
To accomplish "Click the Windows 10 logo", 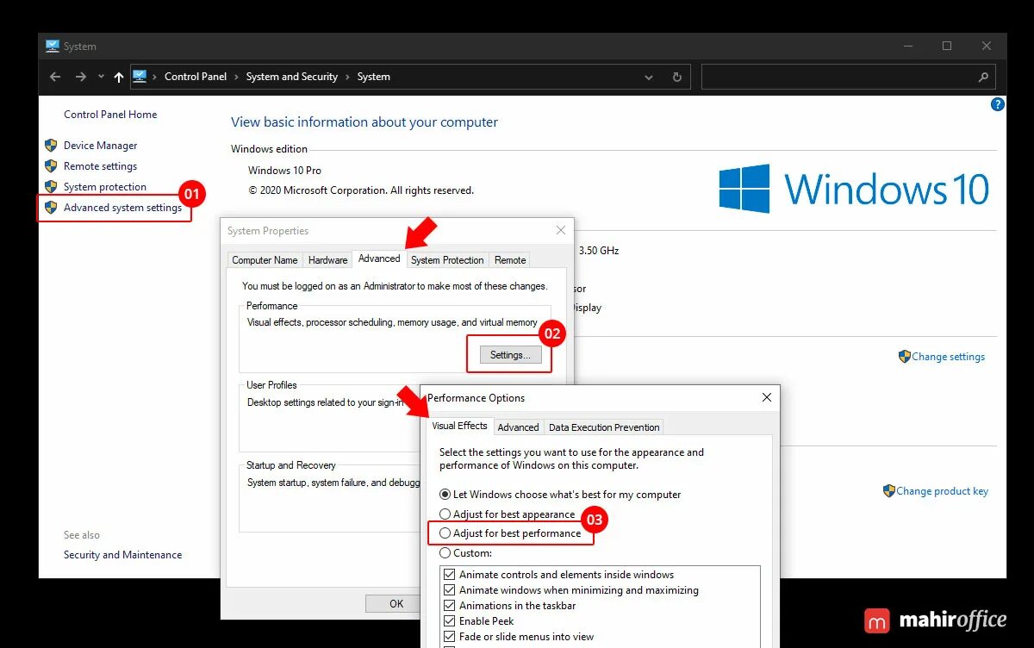I will tap(854, 189).
